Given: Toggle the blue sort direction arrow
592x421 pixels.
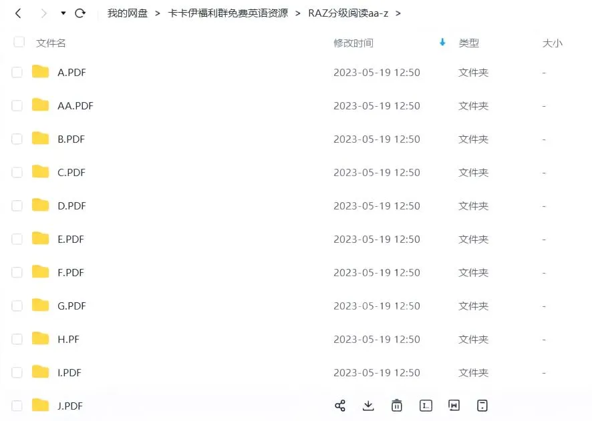Looking at the screenshot, I should 442,42.
